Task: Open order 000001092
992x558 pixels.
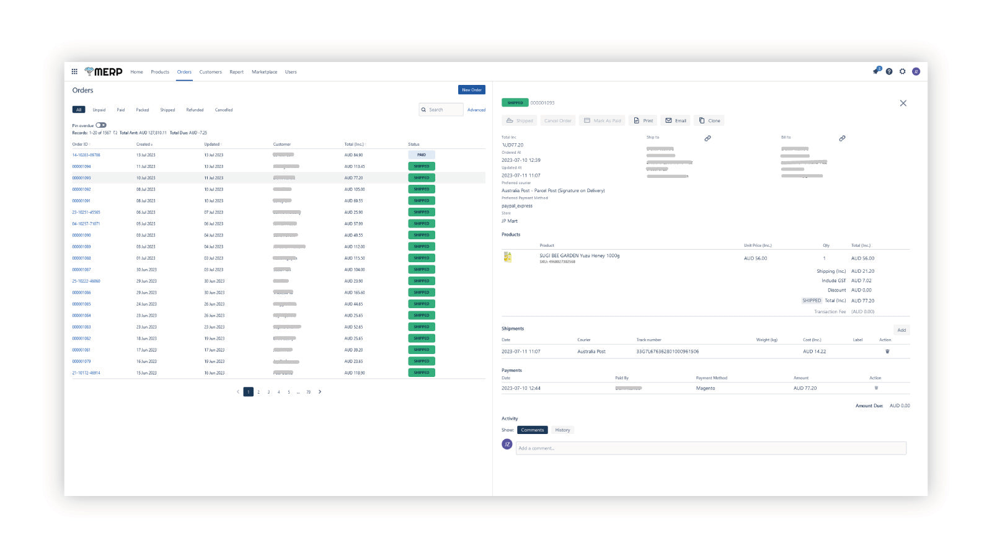Action: pos(81,189)
